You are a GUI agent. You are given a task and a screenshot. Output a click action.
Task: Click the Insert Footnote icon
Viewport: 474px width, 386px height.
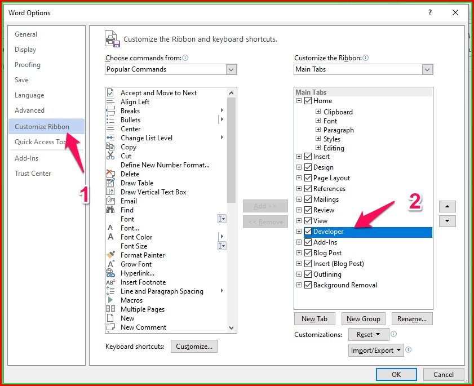[110, 282]
